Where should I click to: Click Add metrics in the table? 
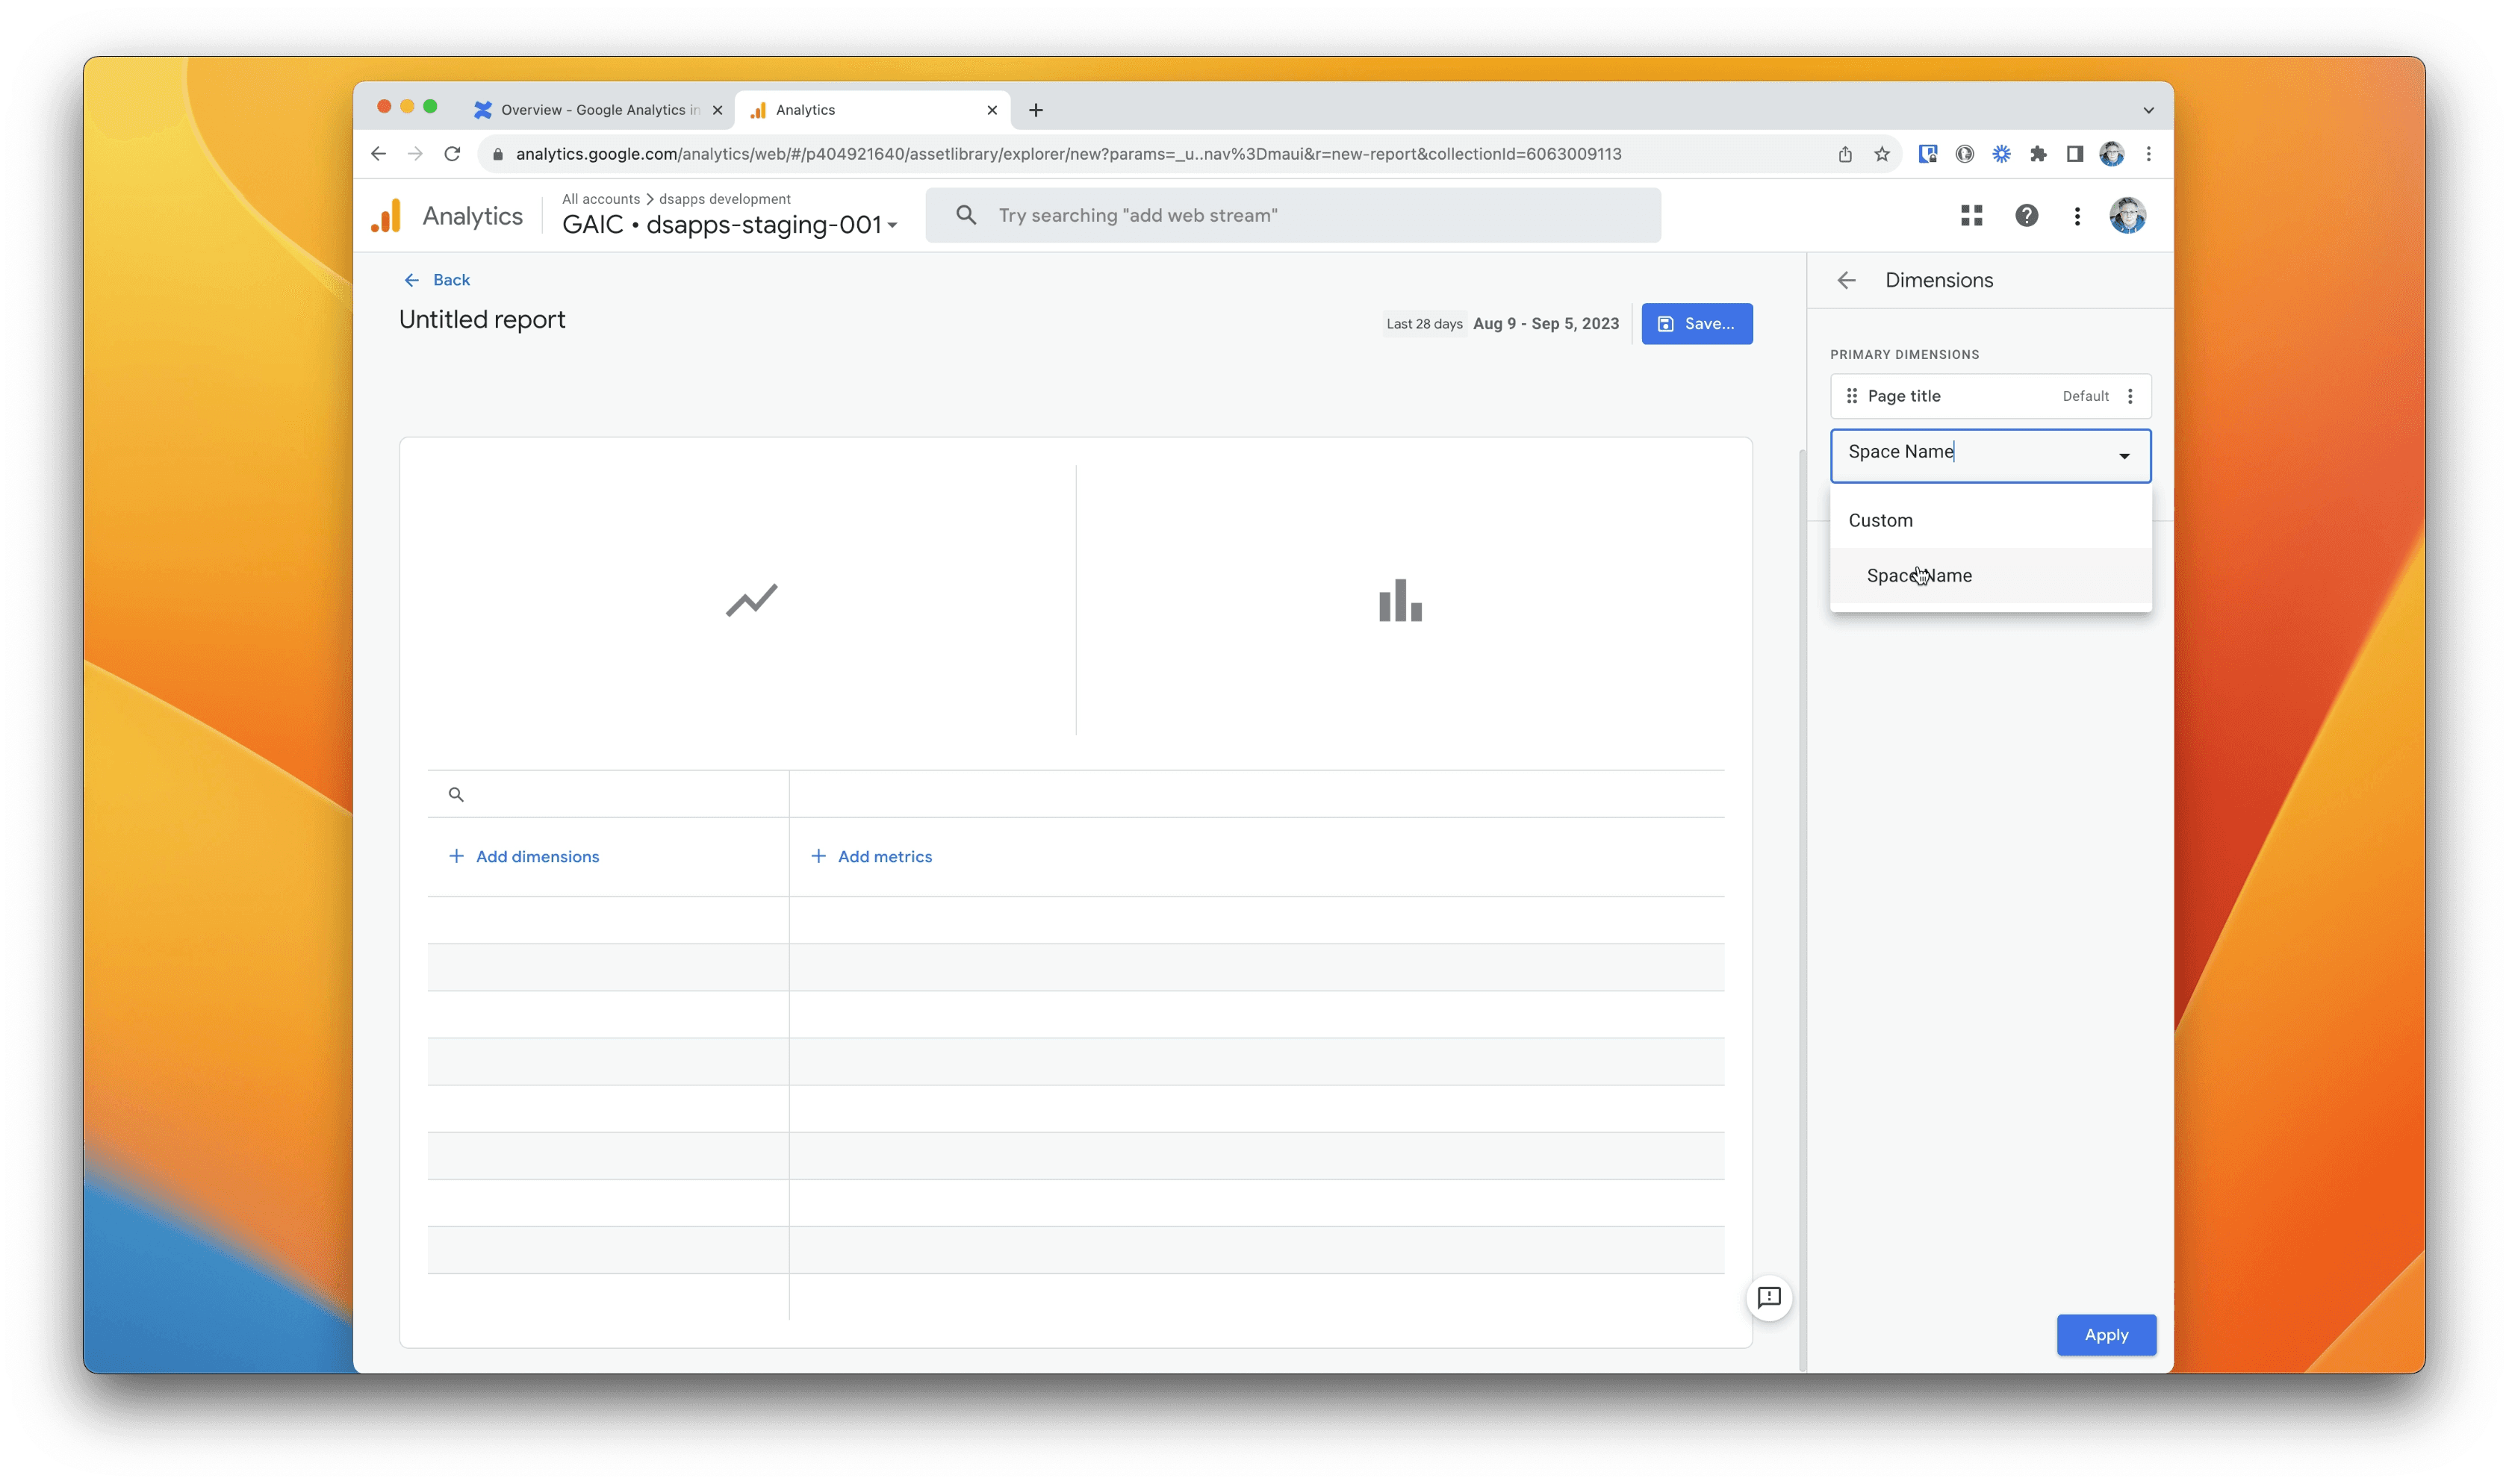871,857
